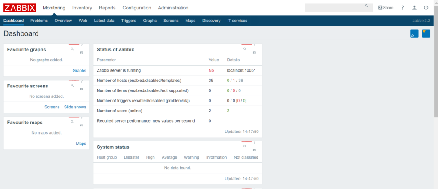The width and height of the screenshot is (438, 189).
Task: Follow Maps link in Favourite maps widget
Action: [x=81, y=144]
